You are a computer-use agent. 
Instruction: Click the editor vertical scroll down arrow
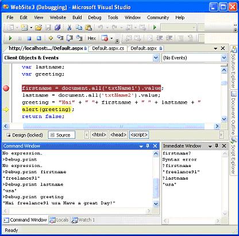[224, 119]
